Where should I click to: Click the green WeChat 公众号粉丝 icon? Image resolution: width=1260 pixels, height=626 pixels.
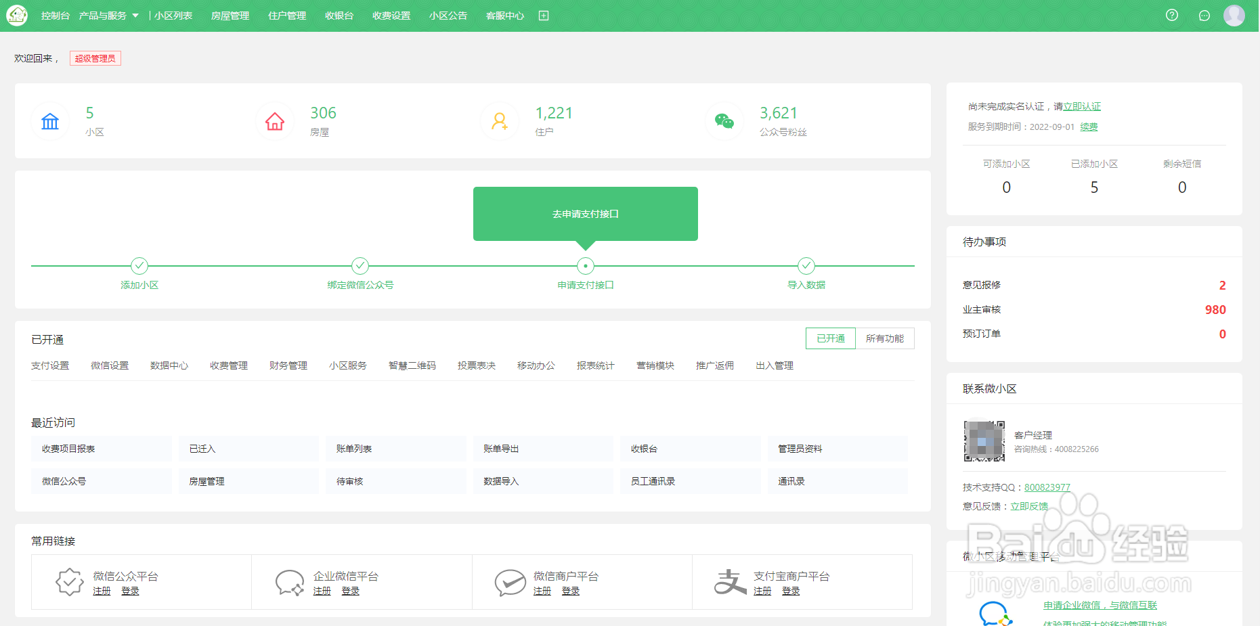coord(724,122)
